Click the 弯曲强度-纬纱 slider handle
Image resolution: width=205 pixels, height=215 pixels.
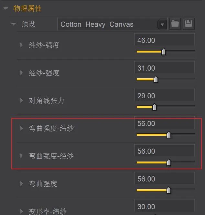pyautogui.click(x=169, y=135)
